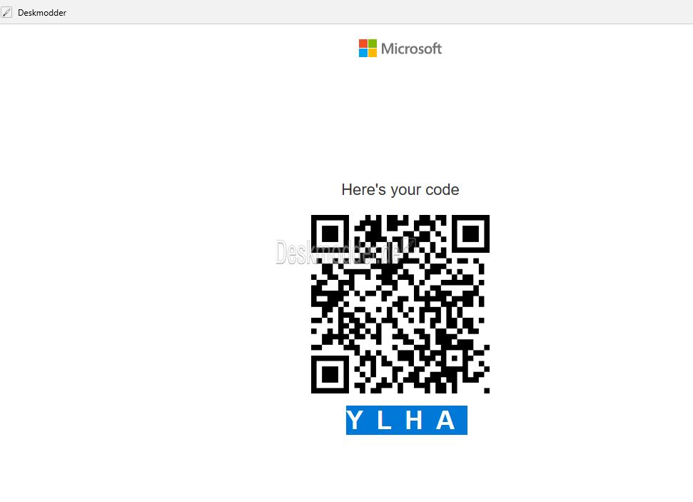Click the letter L in highlighted code

click(x=384, y=420)
